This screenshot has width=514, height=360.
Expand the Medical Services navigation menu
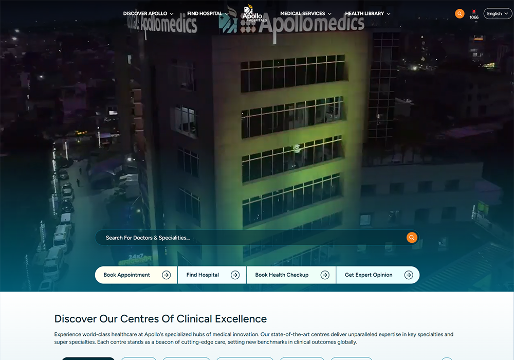306,13
